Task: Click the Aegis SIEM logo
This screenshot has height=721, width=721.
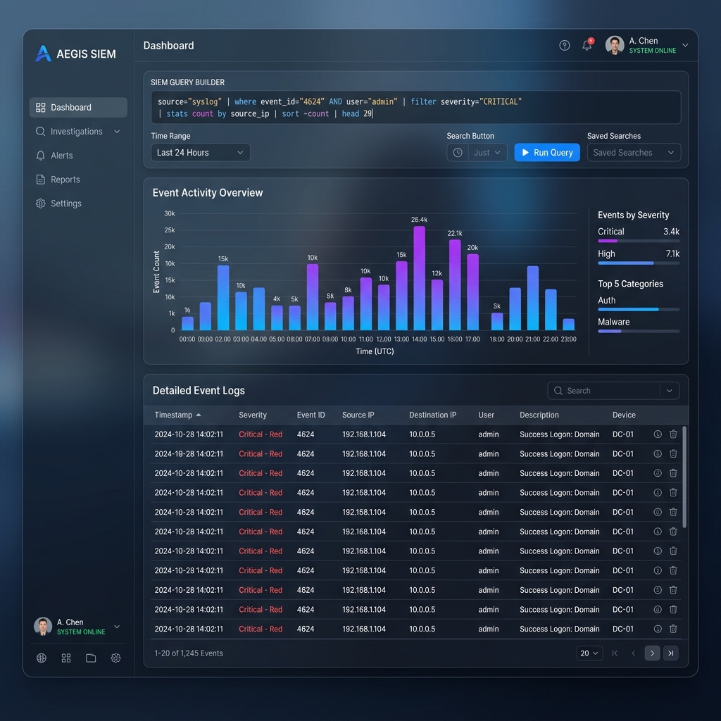Action: pos(76,54)
